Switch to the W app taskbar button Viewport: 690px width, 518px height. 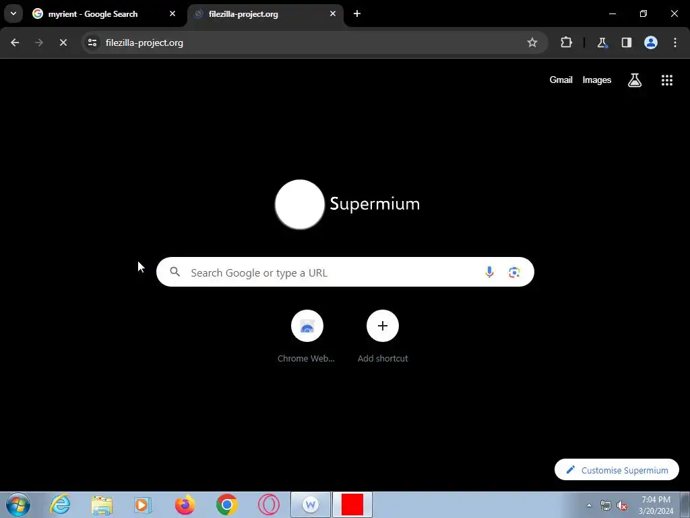(x=311, y=505)
